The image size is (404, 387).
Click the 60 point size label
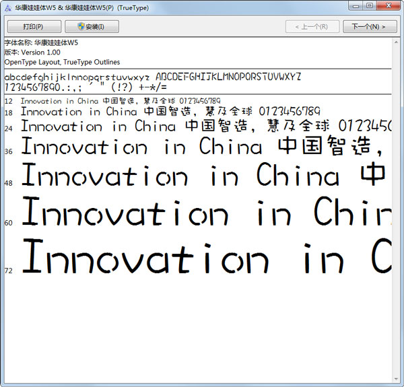8,223
